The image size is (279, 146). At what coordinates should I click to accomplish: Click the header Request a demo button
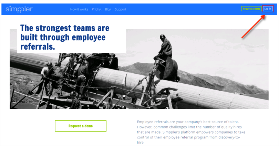[251, 9]
